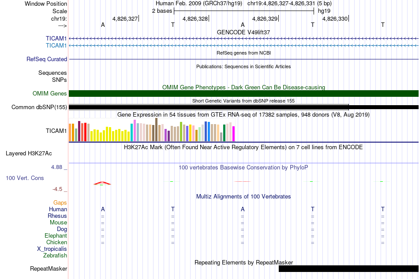
Task: Select the Human alignment row label
Action: tap(58, 209)
